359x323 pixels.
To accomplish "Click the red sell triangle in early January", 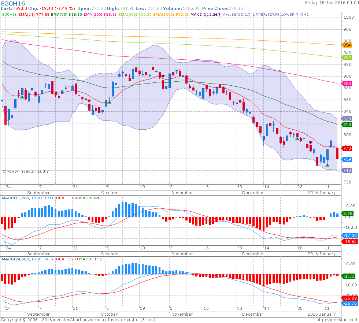I will [x=311, y=143].
